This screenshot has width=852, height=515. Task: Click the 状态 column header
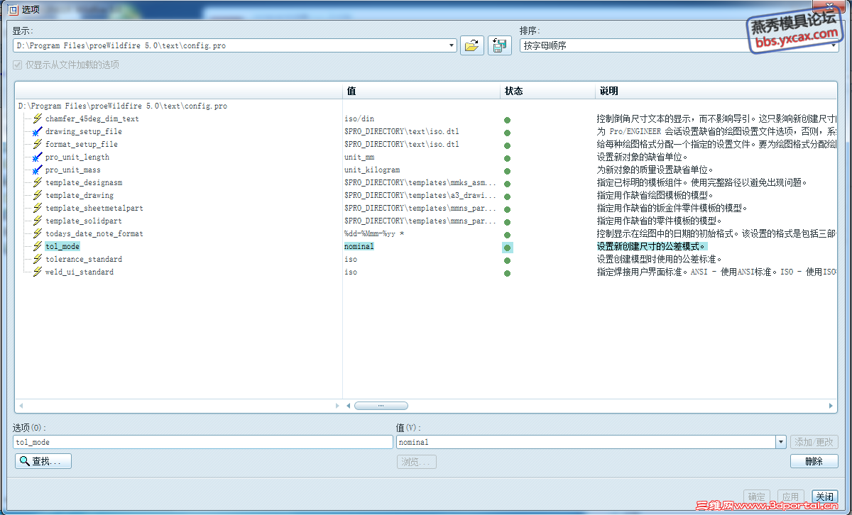(x=547, y=92)
